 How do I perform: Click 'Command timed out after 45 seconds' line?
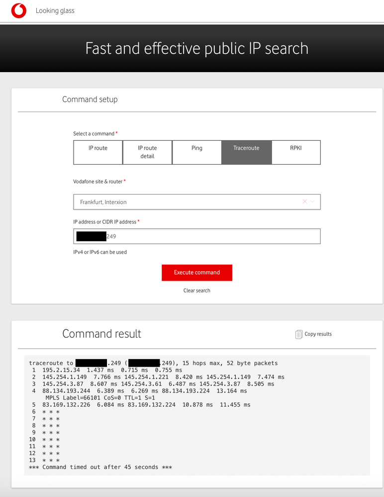click(x=100, y=467)
